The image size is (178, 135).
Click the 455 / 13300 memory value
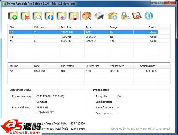(77, 123)
